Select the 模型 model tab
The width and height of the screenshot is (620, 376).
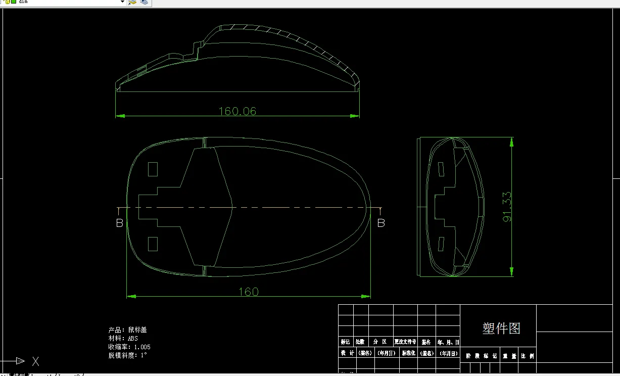click(19, 374)
